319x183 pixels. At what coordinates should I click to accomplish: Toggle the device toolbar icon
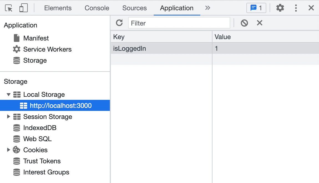23,8
